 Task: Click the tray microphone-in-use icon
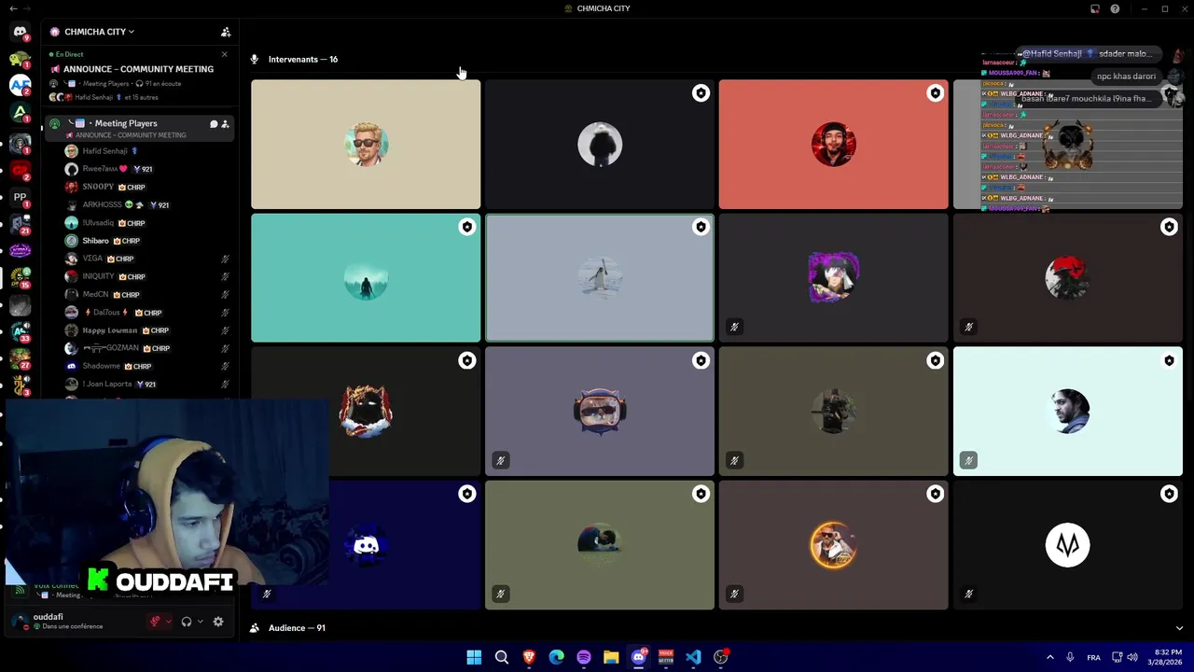click(x=1070, y=657)
